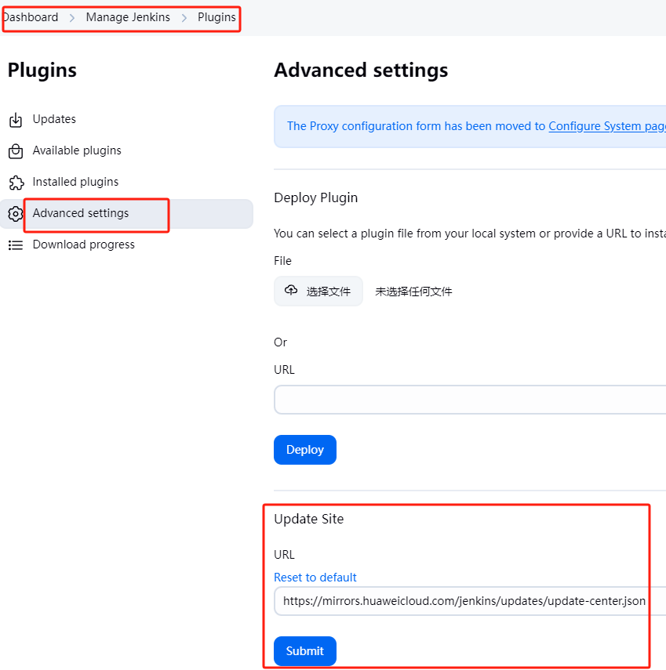Click the list icon beside Download progress
The image size is (666, 670).
pos(14,244)
